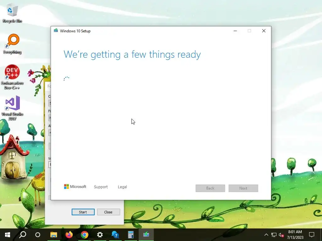Viewport: 322px width, 241px height.
Task: Select the Visual Studio 2017 desktop shortcut
Action: coord(12,108)
